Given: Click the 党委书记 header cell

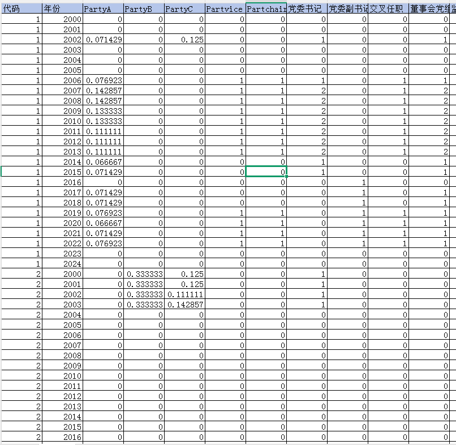Looking at the screenshot, I should click(307, 8).
